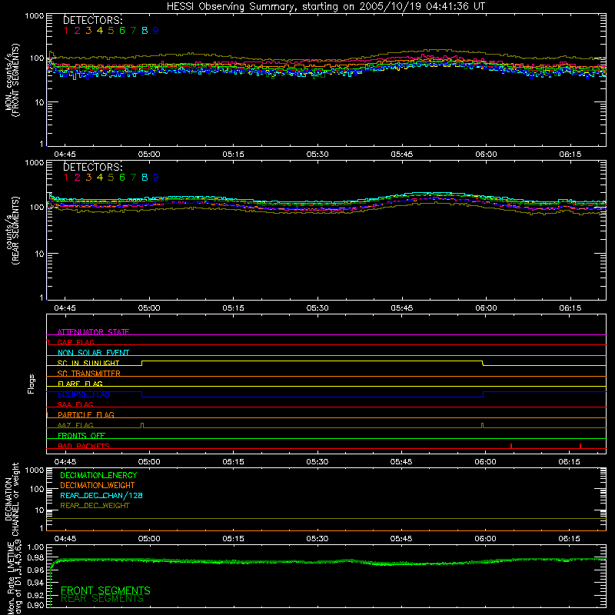The height and width of the screenshot is (615, 615).
Task: Click the REAR_DEC_CHAN/128 legend entry
Action: tap(101, 495)
